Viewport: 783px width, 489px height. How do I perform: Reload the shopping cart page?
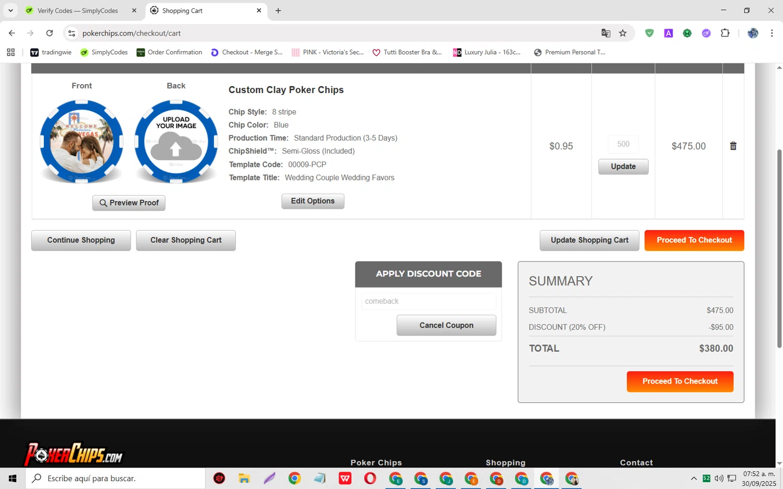pos(50,33)
